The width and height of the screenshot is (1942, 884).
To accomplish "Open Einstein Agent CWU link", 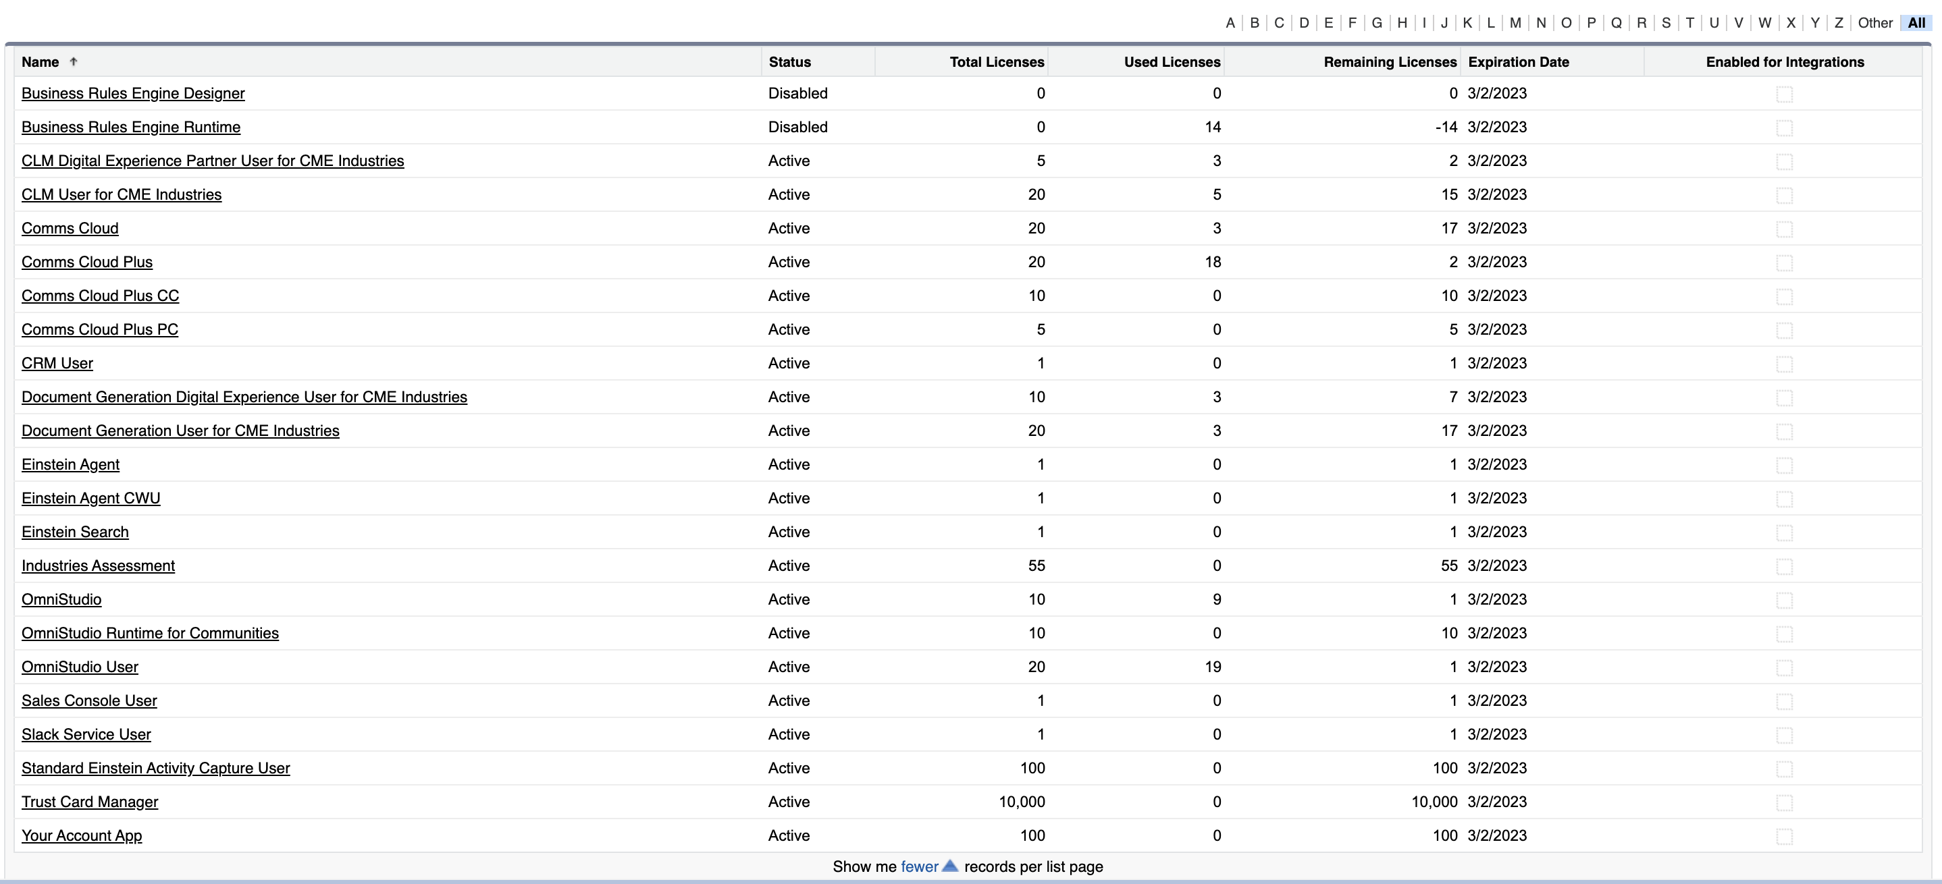I will (90, 498).
